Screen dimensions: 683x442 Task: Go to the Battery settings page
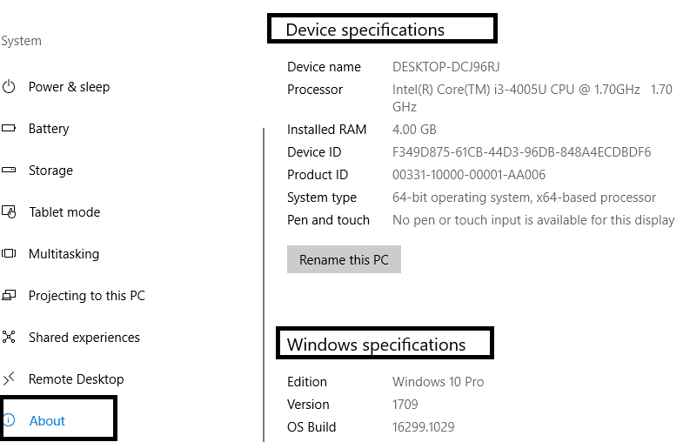click(x=49, y=129)
